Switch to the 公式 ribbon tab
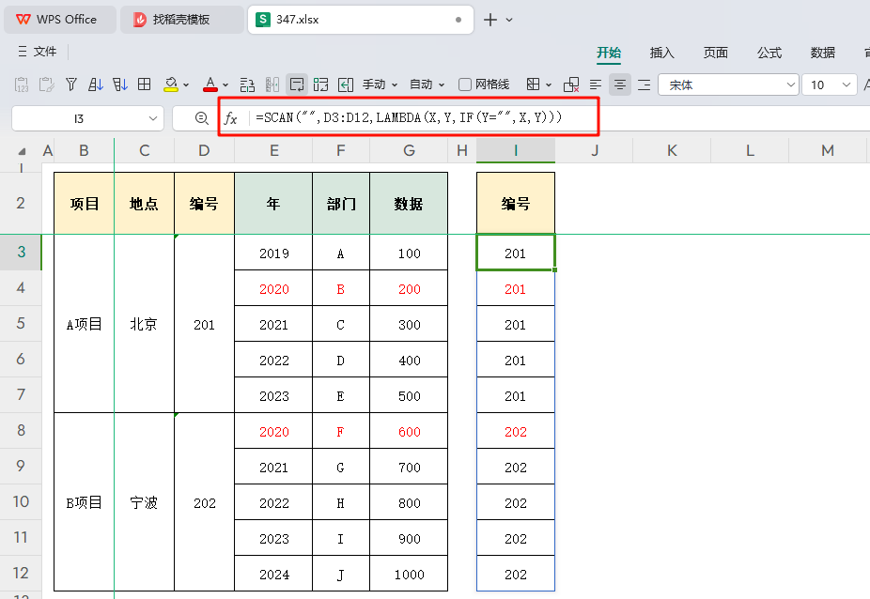The height and width of the screenshot is (599, 870). point(769,53)
